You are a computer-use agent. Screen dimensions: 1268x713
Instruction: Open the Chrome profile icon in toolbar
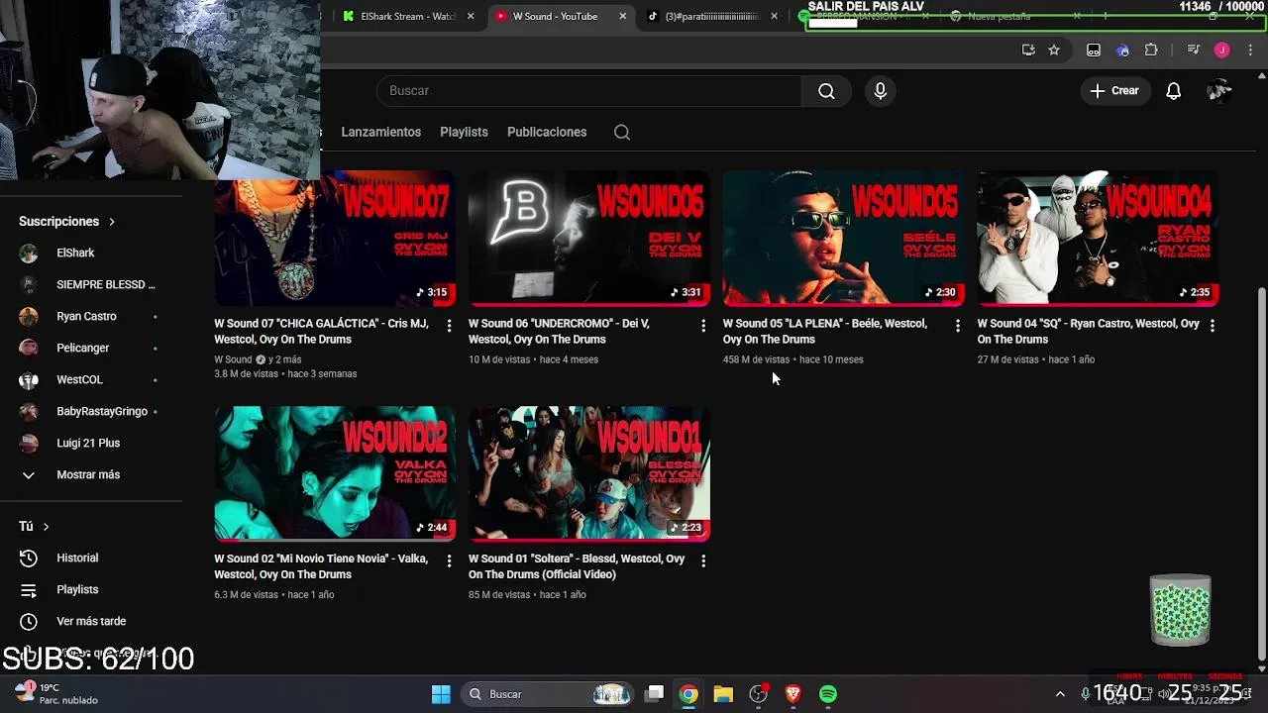tap(1221, 51)
